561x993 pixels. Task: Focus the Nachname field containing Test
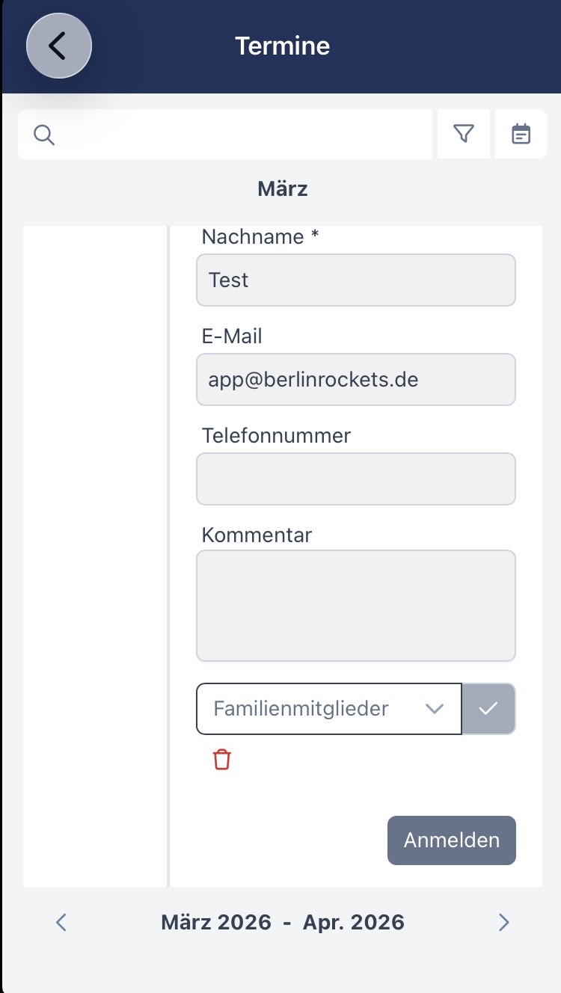(x=355, y=280)
